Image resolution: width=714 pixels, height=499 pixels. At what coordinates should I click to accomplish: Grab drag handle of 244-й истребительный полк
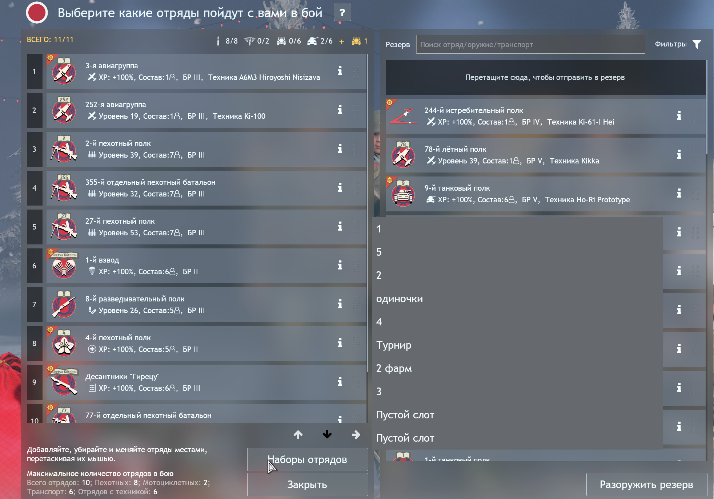(695, 116)
